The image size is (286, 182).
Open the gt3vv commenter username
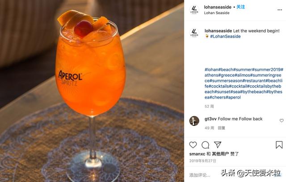(x=210, y=119)
